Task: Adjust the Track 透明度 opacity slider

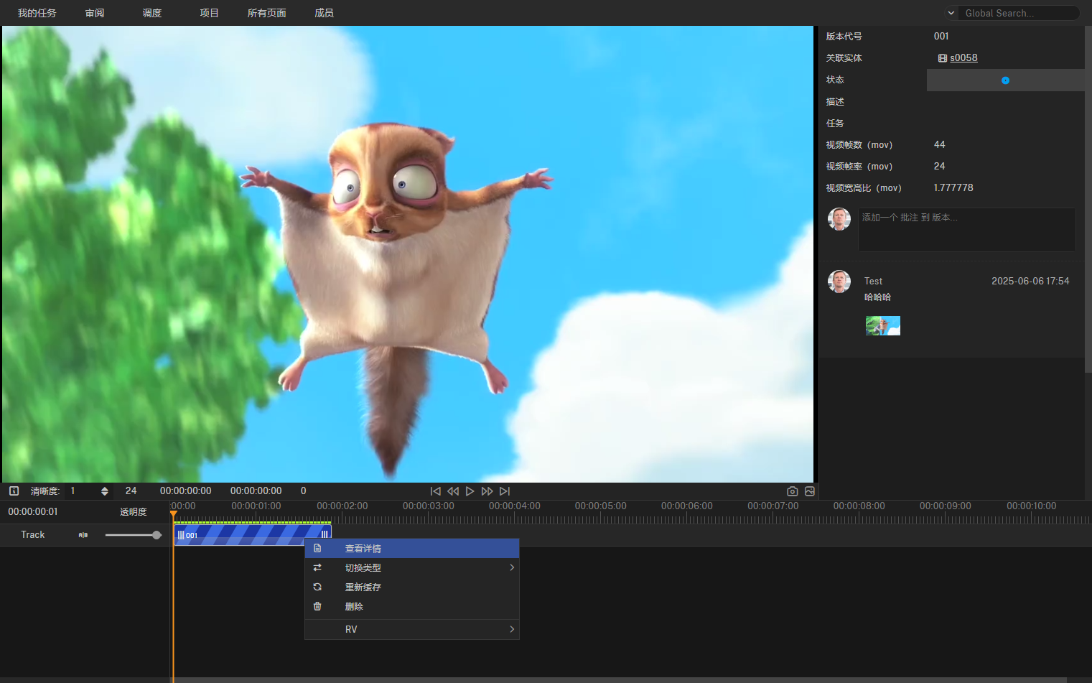Action: tap(133, 535)
